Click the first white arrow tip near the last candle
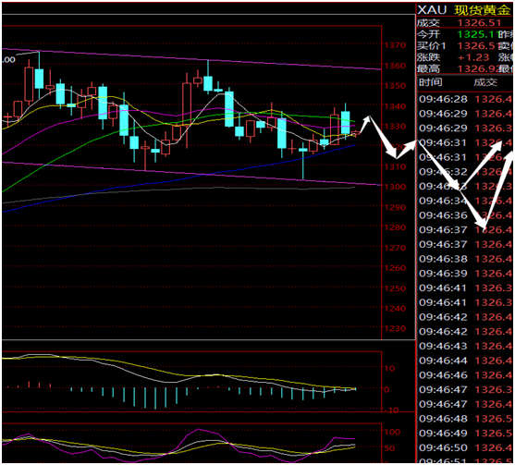This screenshot has height=465, width=515. (x=368, y=117)
